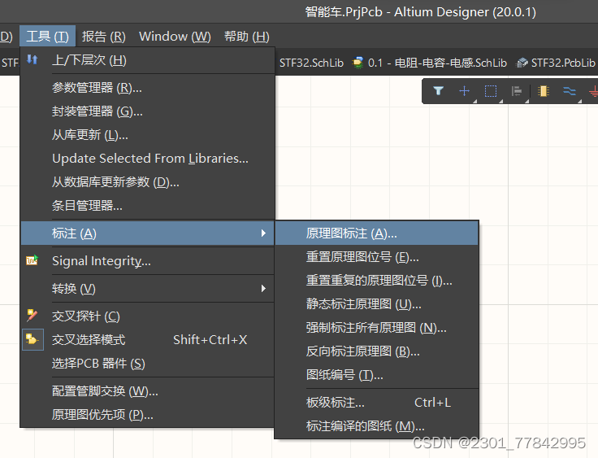
Task: Click the red power port GND icon
Action: pyautogui.click(x=593, y=91)
